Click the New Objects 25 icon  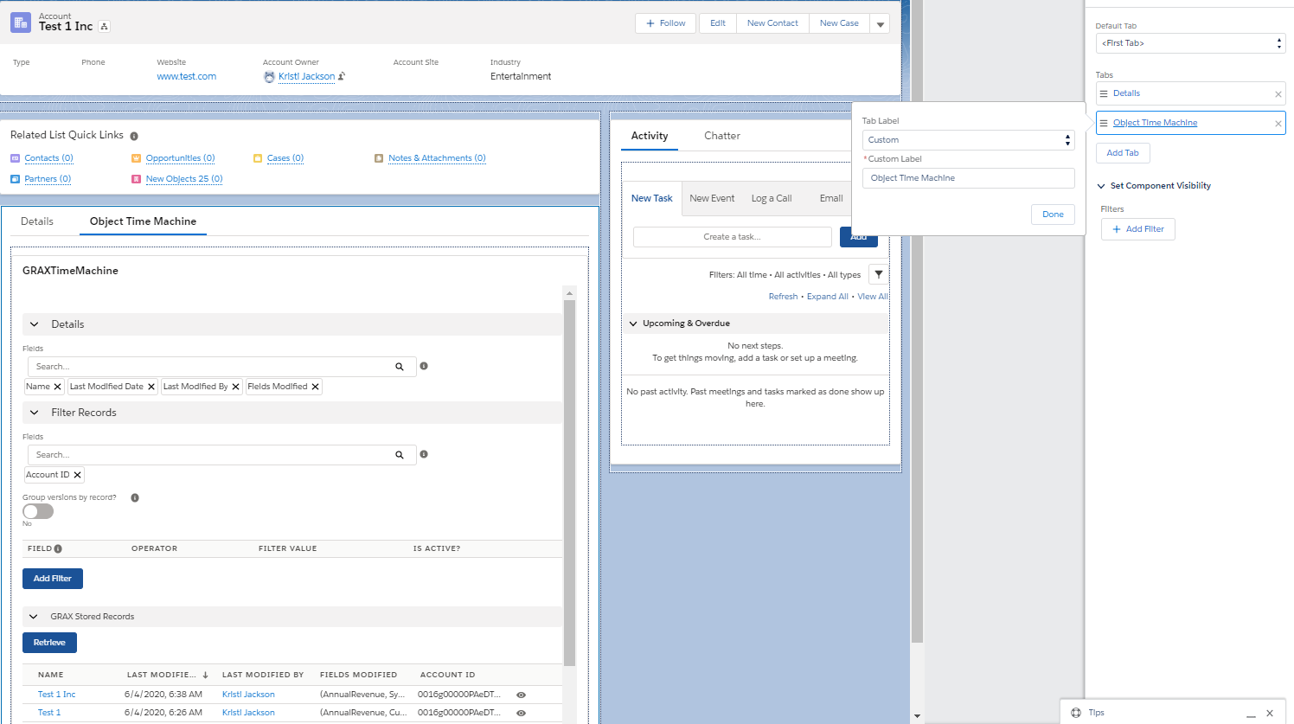136,179
